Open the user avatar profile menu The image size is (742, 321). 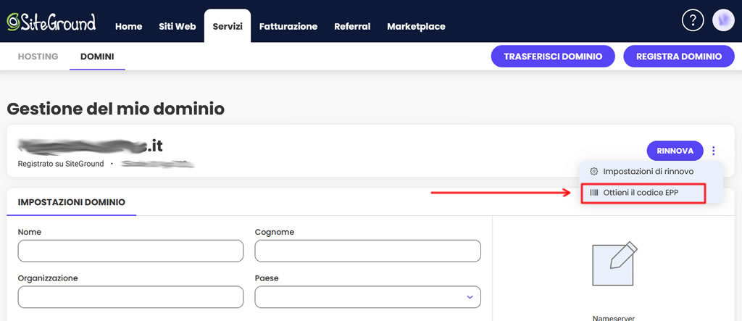[724, 21]
